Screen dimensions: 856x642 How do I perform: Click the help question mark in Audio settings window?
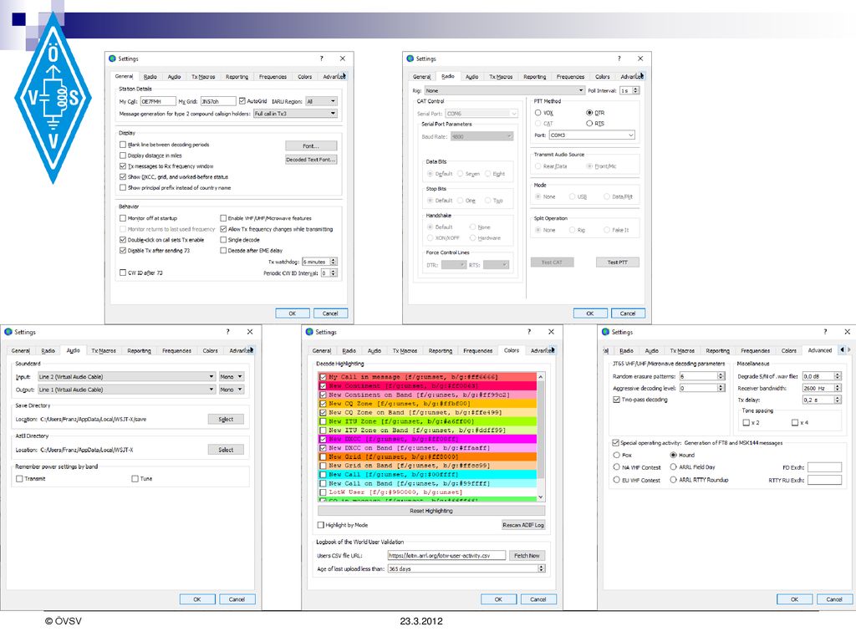(227, 332)
